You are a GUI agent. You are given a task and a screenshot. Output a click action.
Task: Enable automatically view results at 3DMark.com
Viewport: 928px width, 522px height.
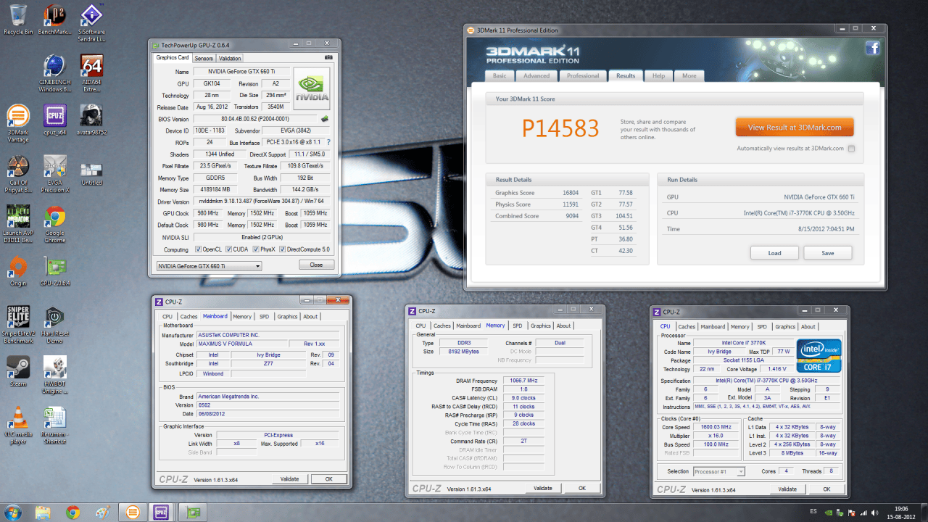851,149
